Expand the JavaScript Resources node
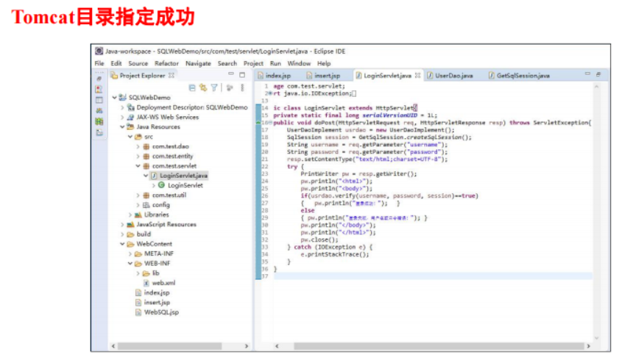 [122, 224]
